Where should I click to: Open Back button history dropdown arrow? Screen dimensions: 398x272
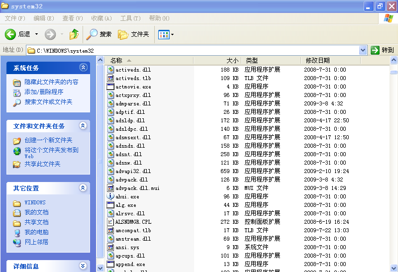(36, 34)
